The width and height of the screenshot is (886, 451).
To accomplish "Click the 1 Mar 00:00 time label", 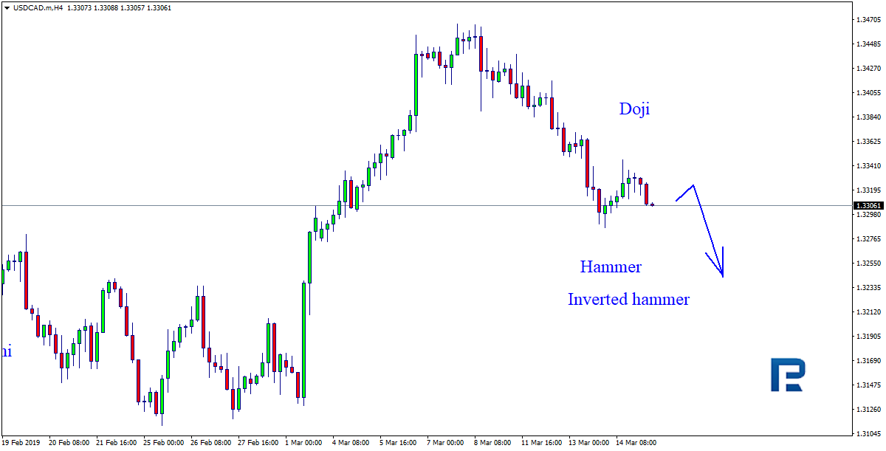I will coord(305,443).
